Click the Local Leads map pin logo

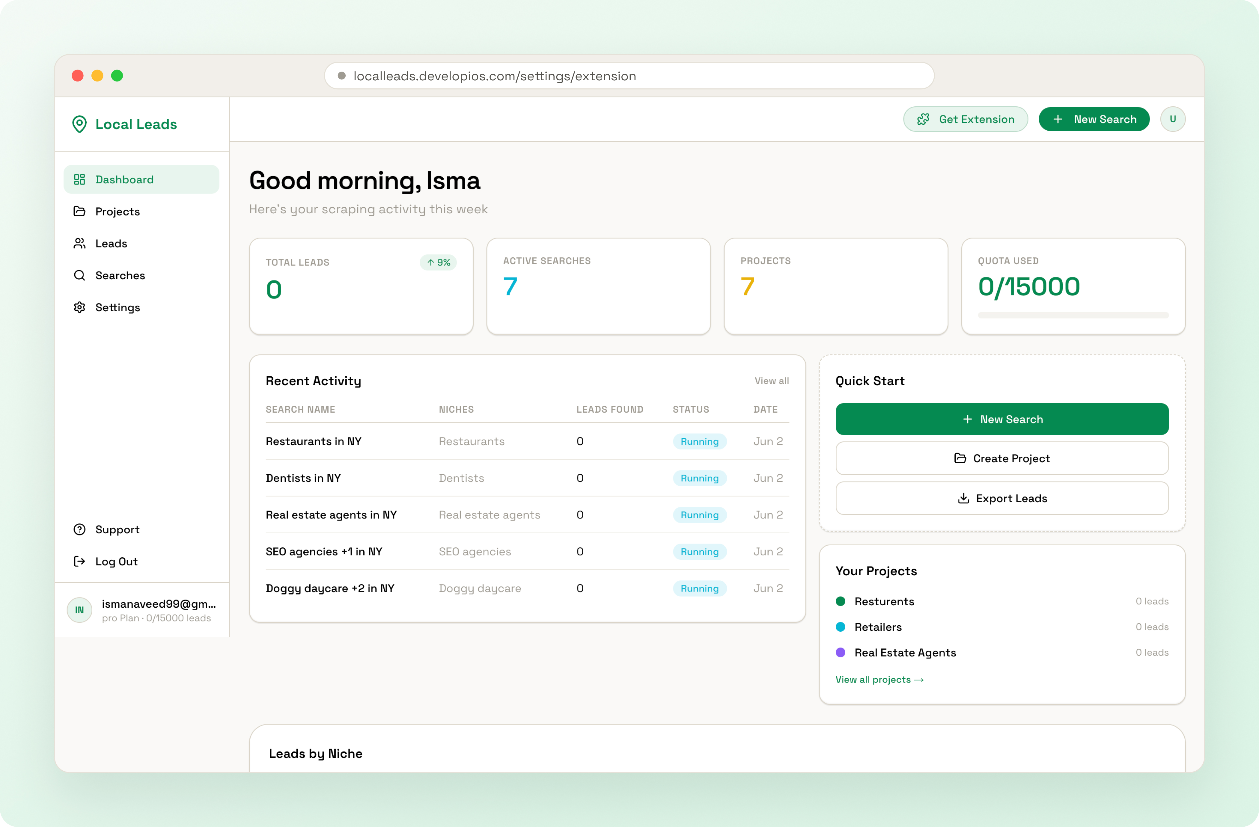(79, 124)
